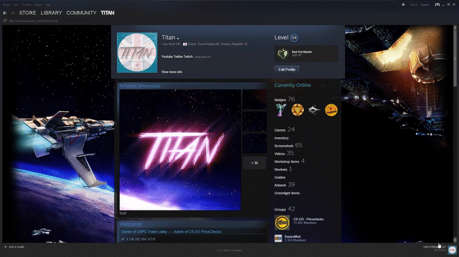
Task: Open the Bad Rat Master badge icon
Action: 282,54
